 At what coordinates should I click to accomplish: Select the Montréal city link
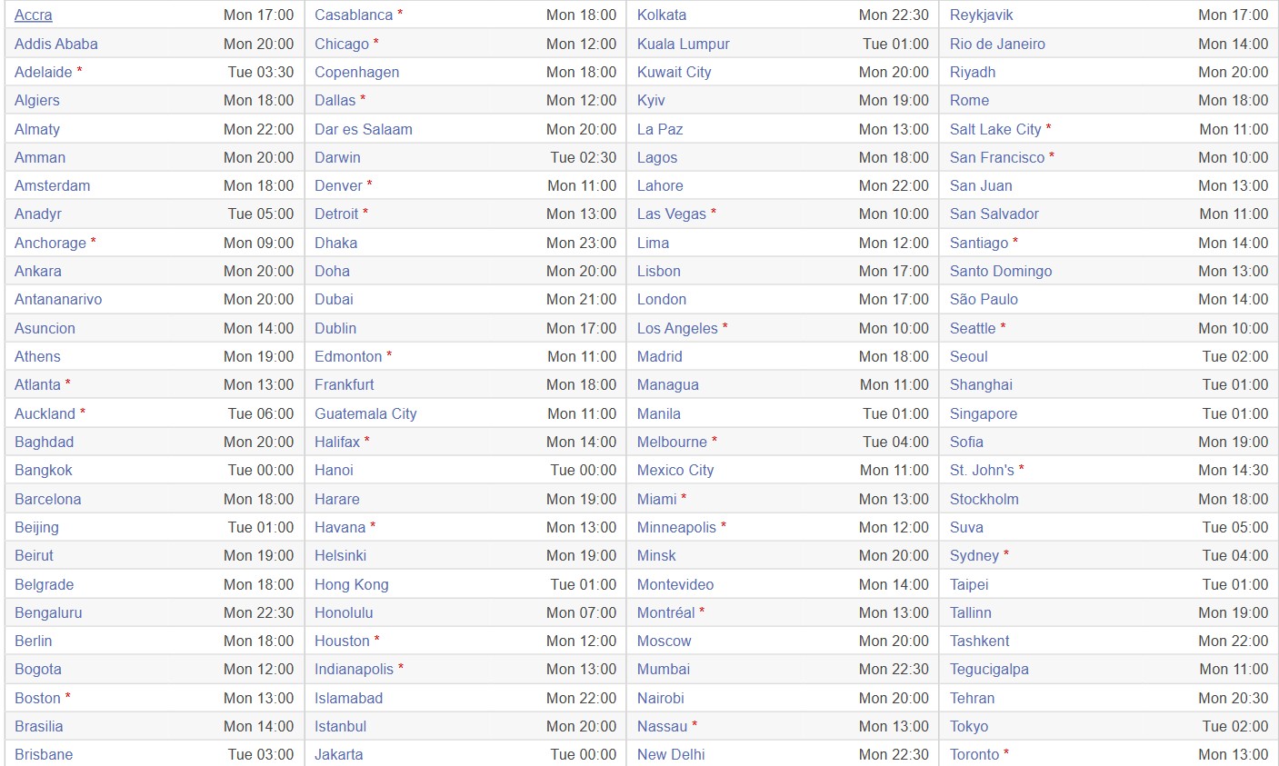665,612
